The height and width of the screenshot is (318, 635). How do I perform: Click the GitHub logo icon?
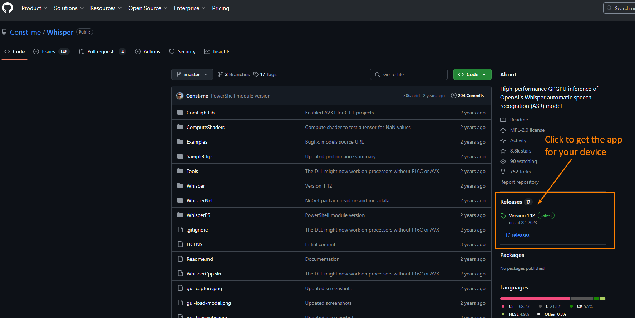(7, 8)
